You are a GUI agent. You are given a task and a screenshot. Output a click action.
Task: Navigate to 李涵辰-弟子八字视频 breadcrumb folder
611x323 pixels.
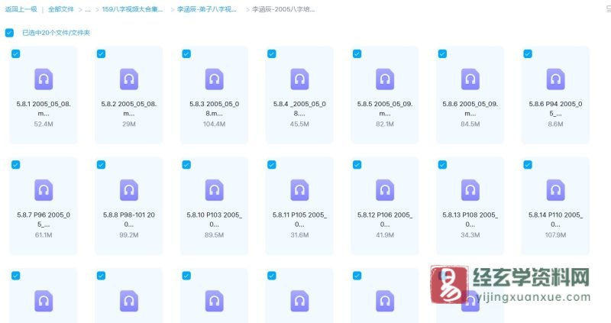pyautogui.click(x=207, y=10)
